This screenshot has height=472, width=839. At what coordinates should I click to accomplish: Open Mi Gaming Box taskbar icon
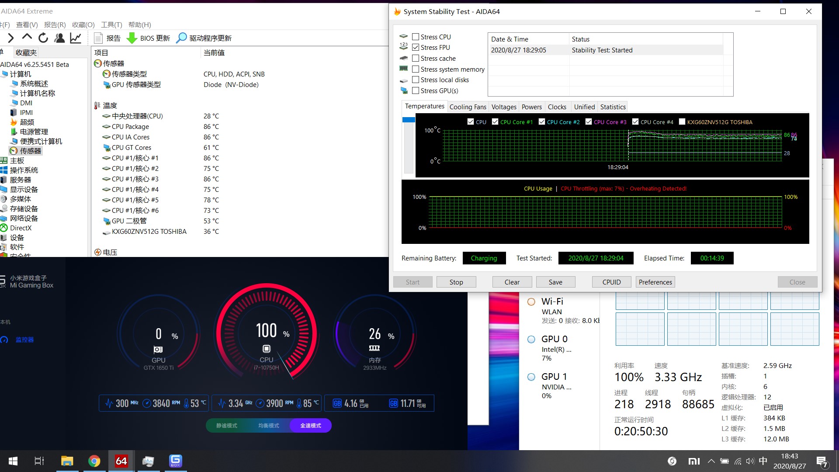pyautogui.click(x=175, y=461)
